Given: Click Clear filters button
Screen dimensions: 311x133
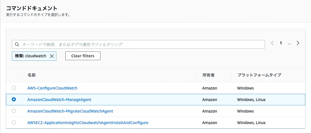Looking at the screenshot, I should point(83,56).
